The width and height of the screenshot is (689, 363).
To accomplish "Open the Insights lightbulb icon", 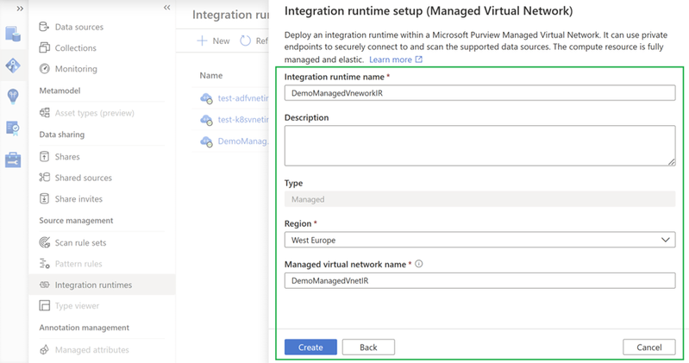I will click(x=13, y=96).
